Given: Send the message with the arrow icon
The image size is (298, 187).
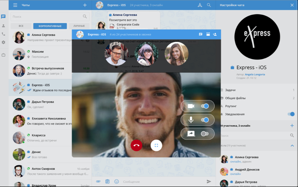Looking at the screenshot, I should tap(209, 181).
